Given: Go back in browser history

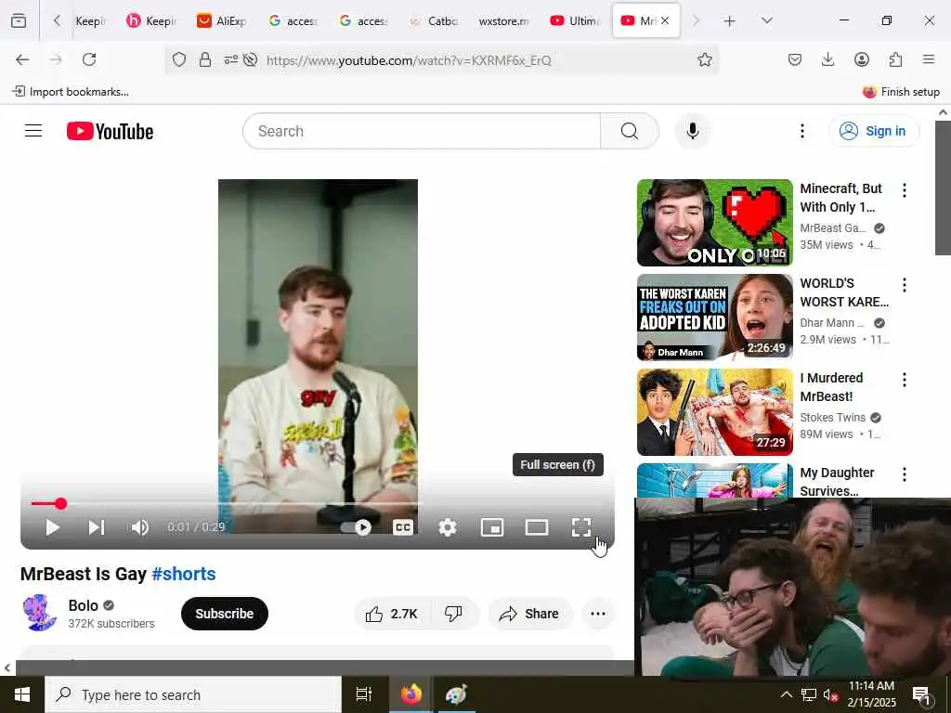Looking at the screenshot, I should pyautogui.click(x=22, y=59).
